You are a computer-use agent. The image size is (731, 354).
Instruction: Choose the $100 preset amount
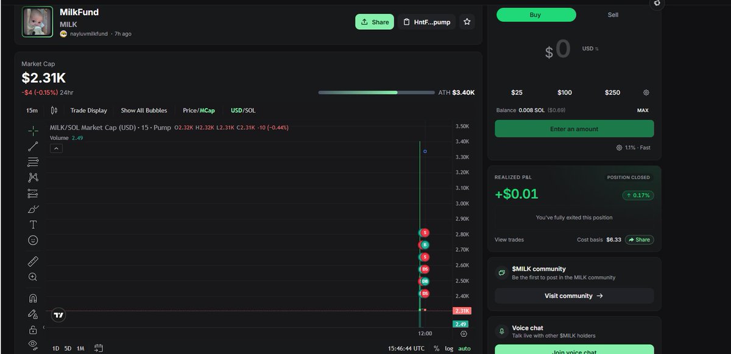click(565, 92)
